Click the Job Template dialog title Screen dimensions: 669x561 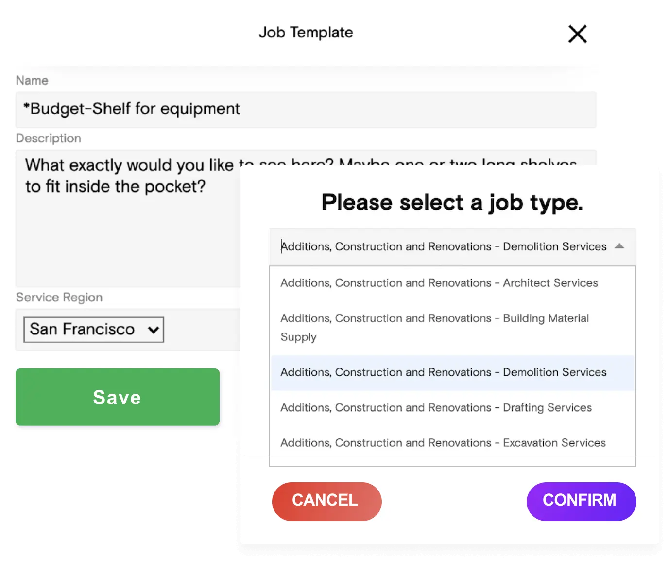[306, 33]
